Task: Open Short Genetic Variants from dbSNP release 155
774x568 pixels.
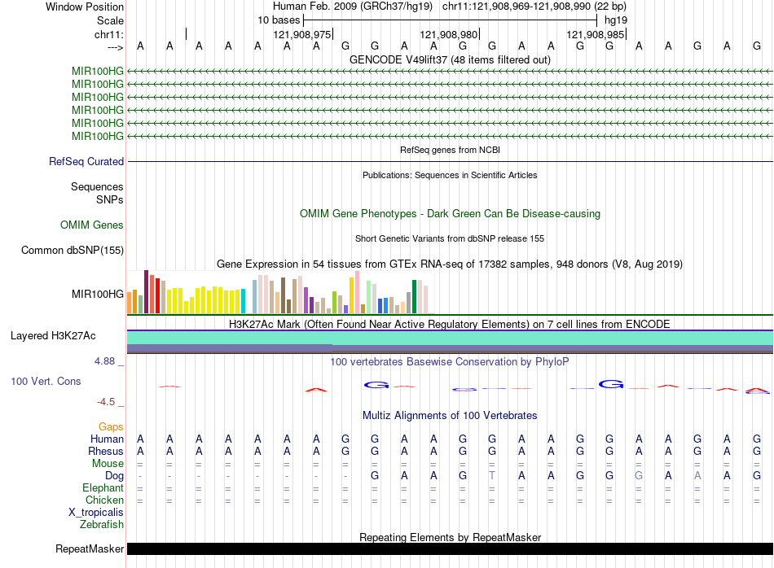Action: click(x=450, y=238)
